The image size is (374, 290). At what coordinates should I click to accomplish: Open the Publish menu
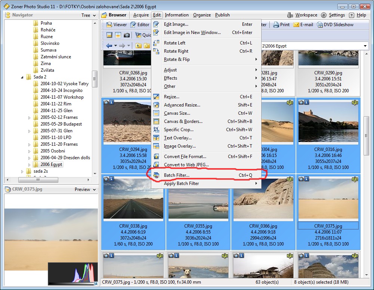(222, 15)
